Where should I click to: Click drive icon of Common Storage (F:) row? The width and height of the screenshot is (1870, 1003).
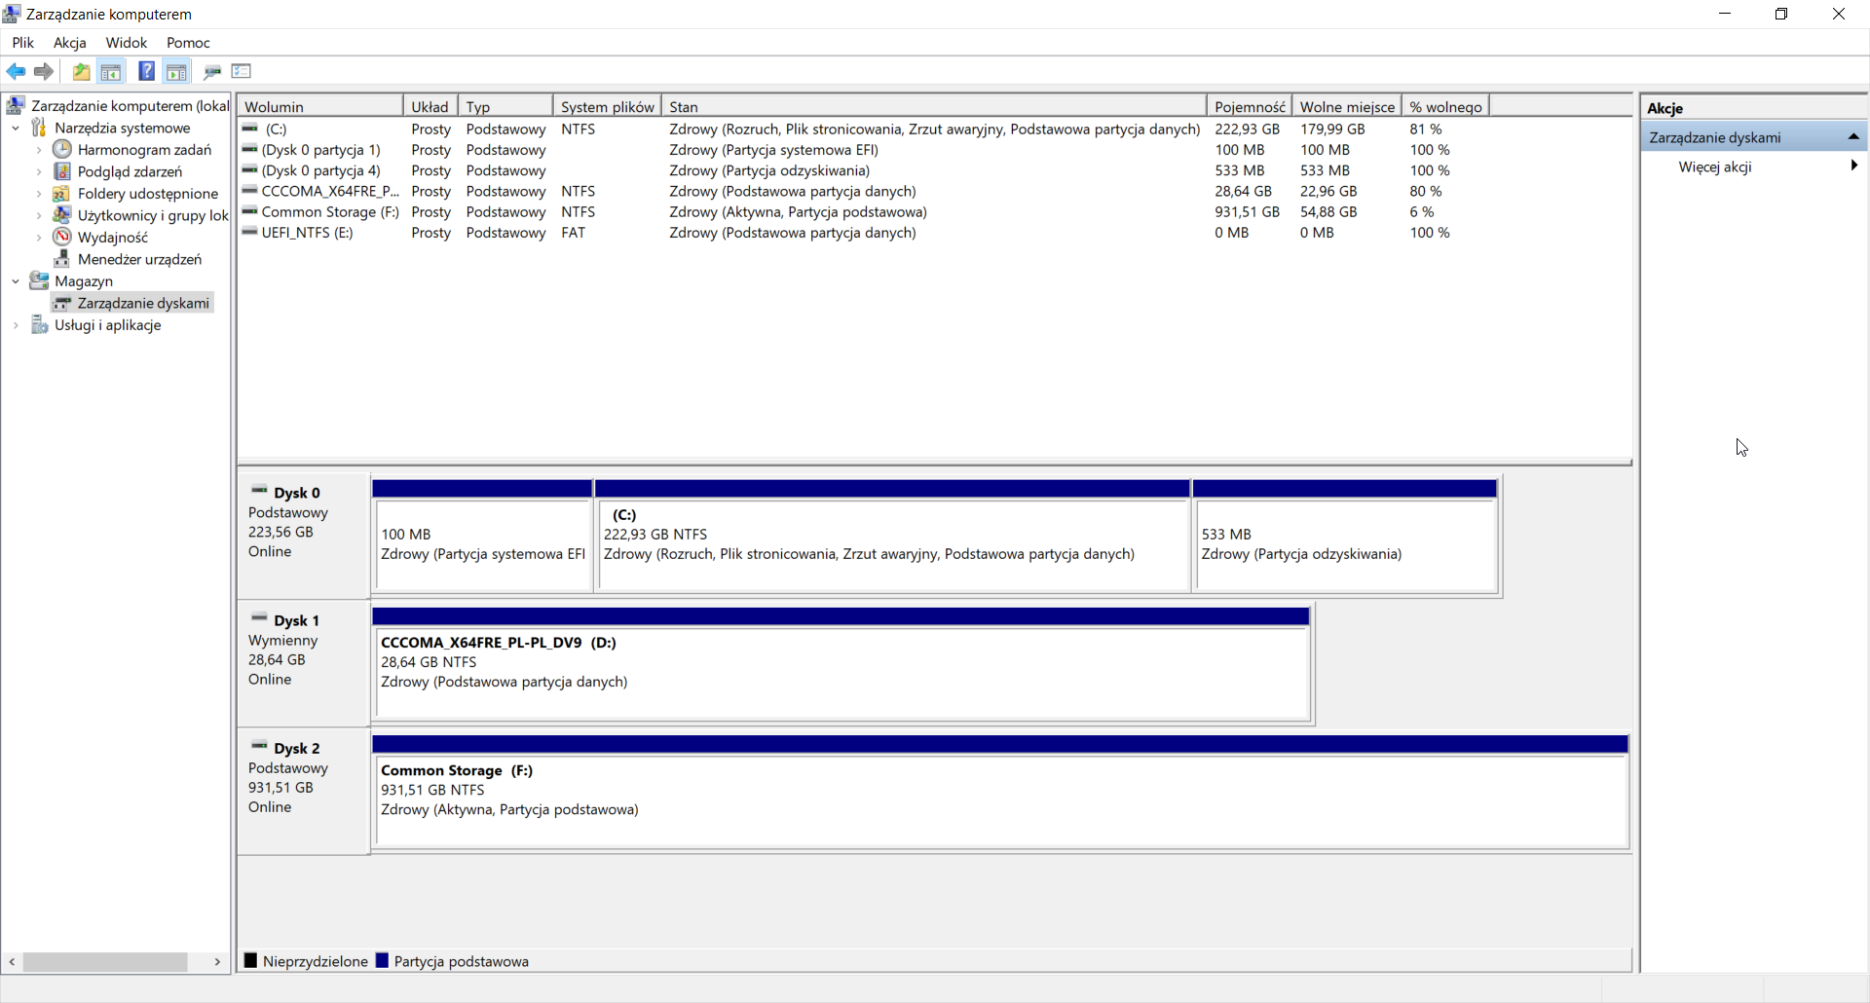point(250,210)
